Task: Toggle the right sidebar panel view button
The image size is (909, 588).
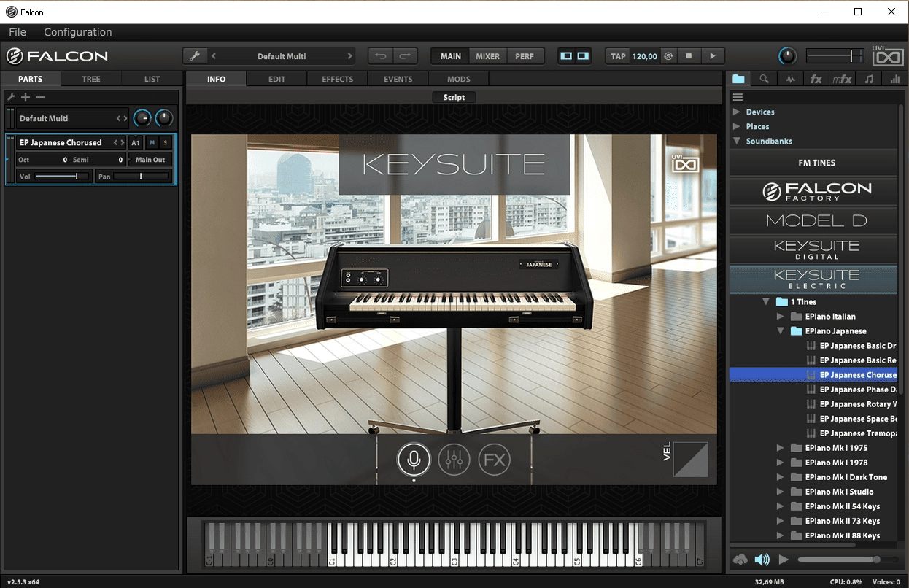Action: coord(583,56)
